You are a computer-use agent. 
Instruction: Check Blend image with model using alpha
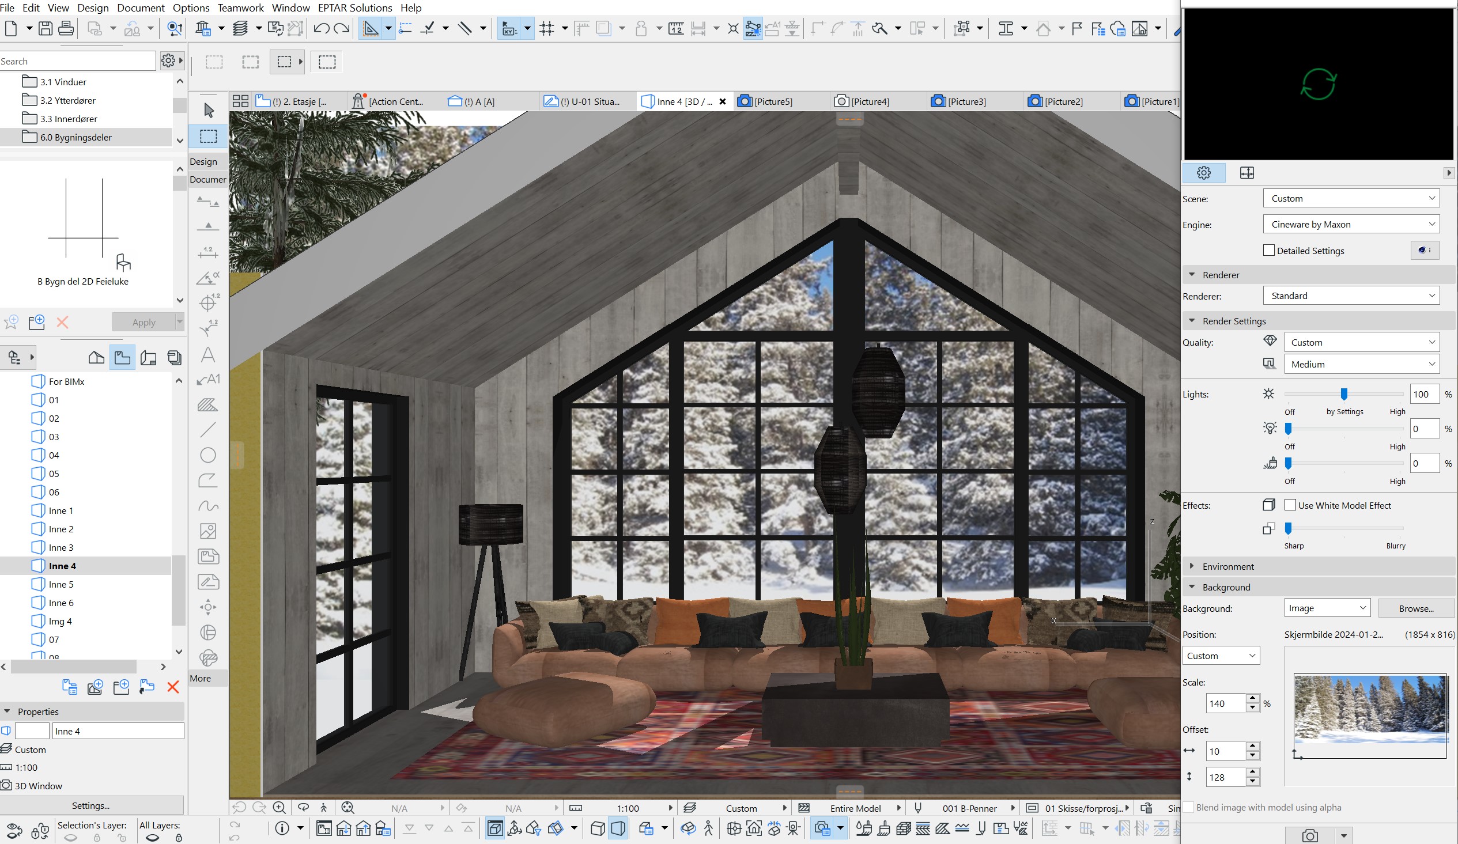[1188, 807]
